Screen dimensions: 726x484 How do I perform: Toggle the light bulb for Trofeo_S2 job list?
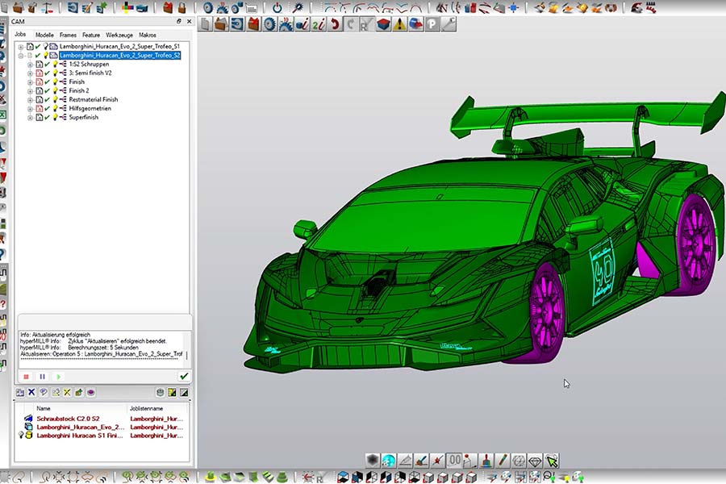coord(46,55)
